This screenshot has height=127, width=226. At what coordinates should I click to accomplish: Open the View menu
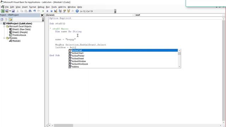coord(18,7)
